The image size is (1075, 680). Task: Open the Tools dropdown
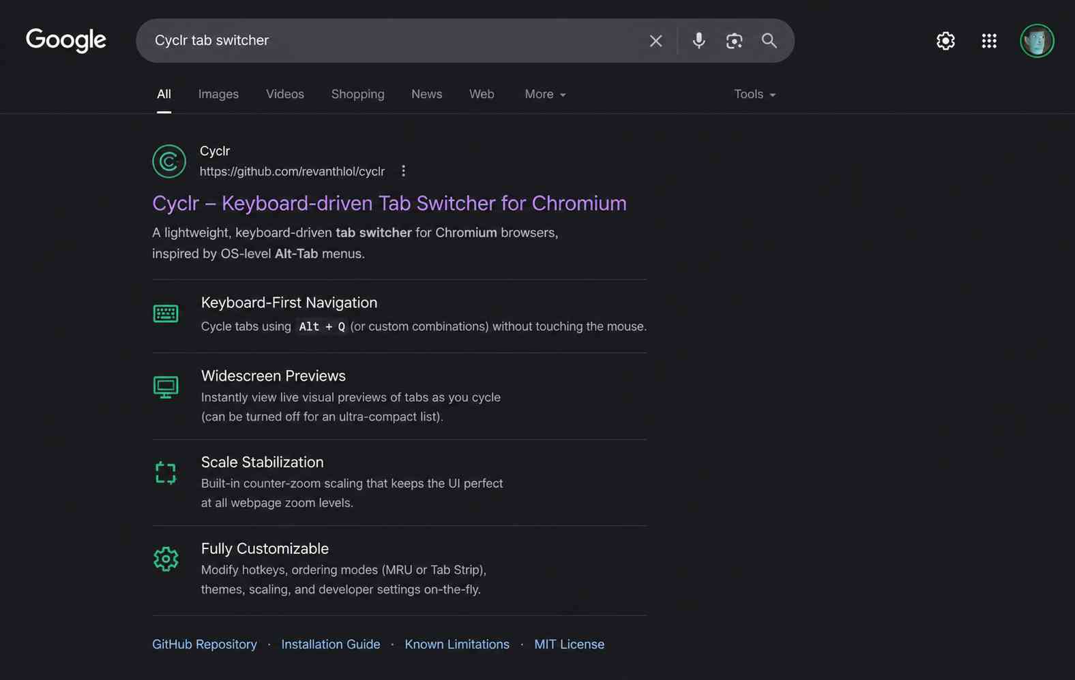click(754, 94)
